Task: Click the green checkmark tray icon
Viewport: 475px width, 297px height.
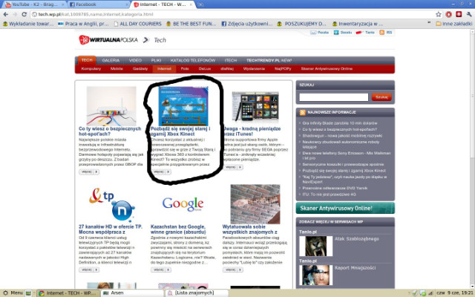Action: click(415, 293)
